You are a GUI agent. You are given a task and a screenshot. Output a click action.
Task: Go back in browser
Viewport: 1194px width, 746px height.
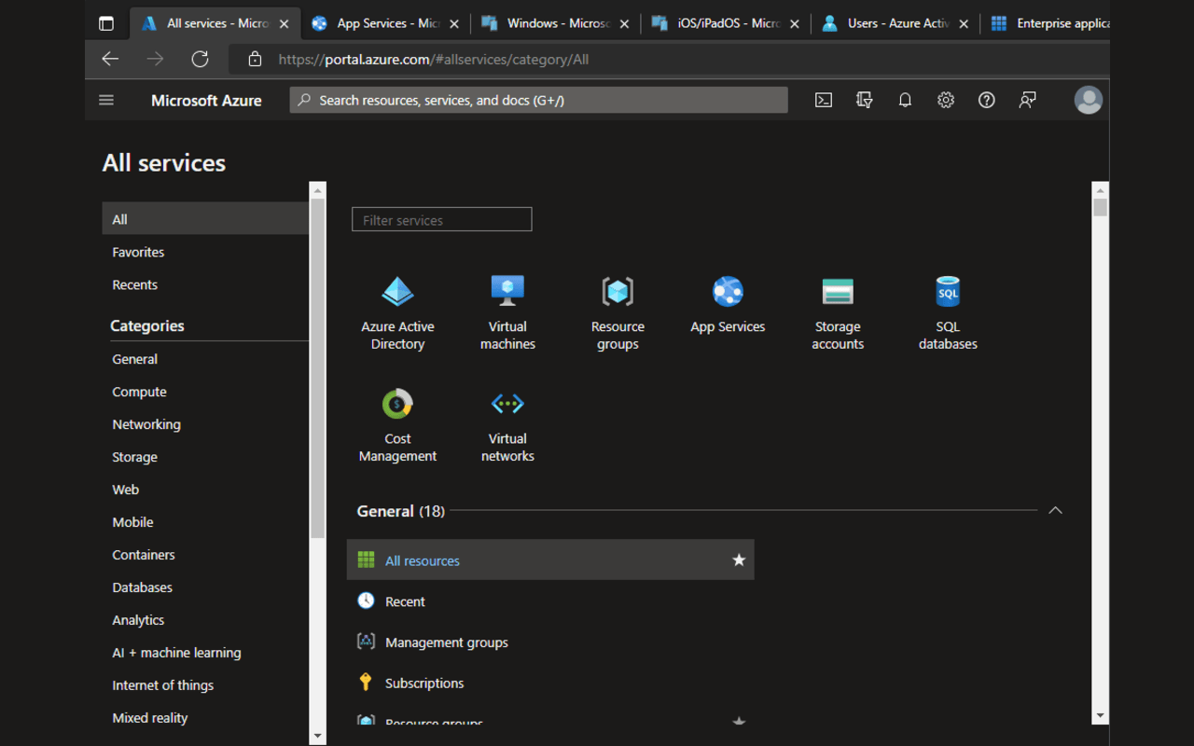pos(110,59)
